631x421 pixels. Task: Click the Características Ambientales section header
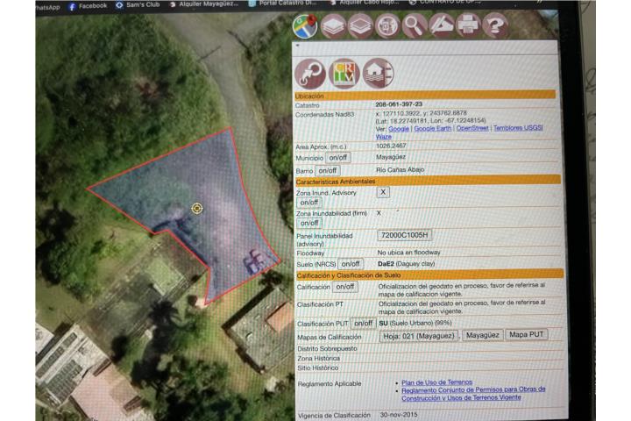(x=429, y=181)
